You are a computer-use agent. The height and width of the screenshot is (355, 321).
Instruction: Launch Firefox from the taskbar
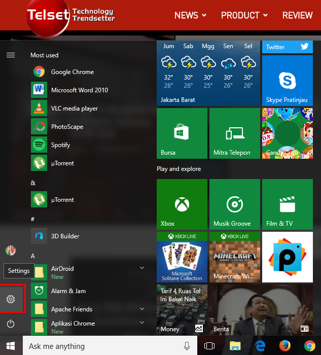pos(285,346)
